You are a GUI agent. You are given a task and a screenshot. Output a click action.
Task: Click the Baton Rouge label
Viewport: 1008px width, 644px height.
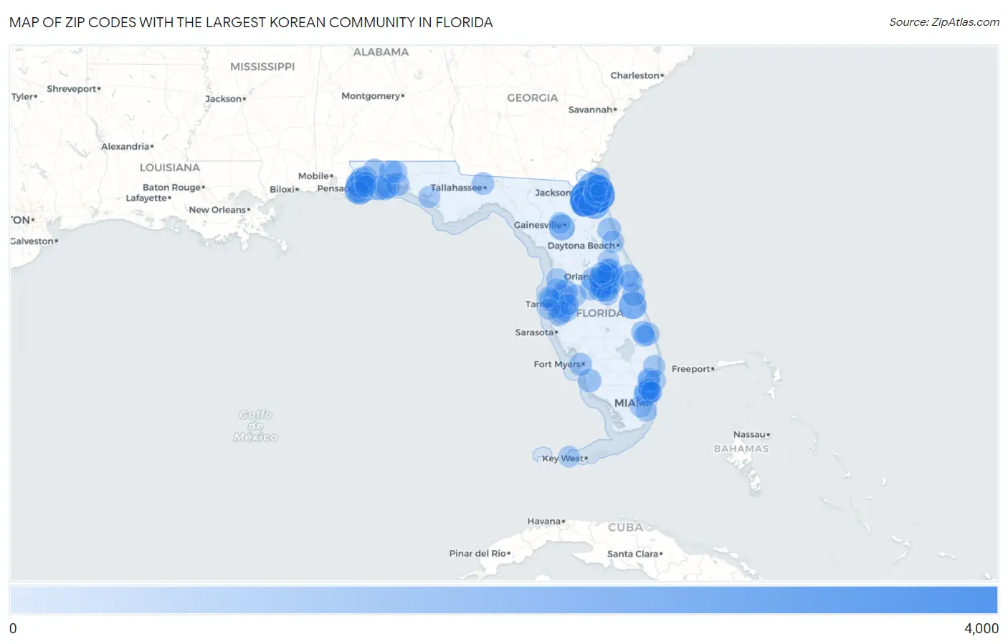coord(172,188)
